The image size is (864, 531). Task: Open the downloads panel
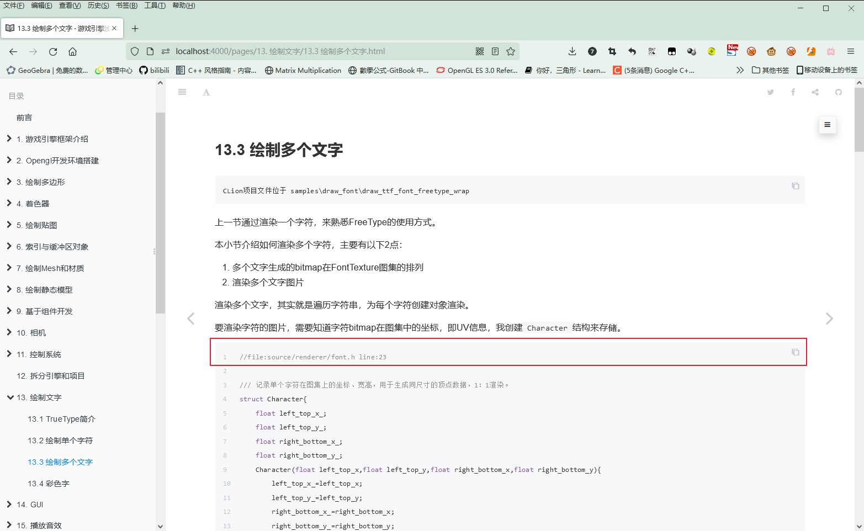point(572,51)
